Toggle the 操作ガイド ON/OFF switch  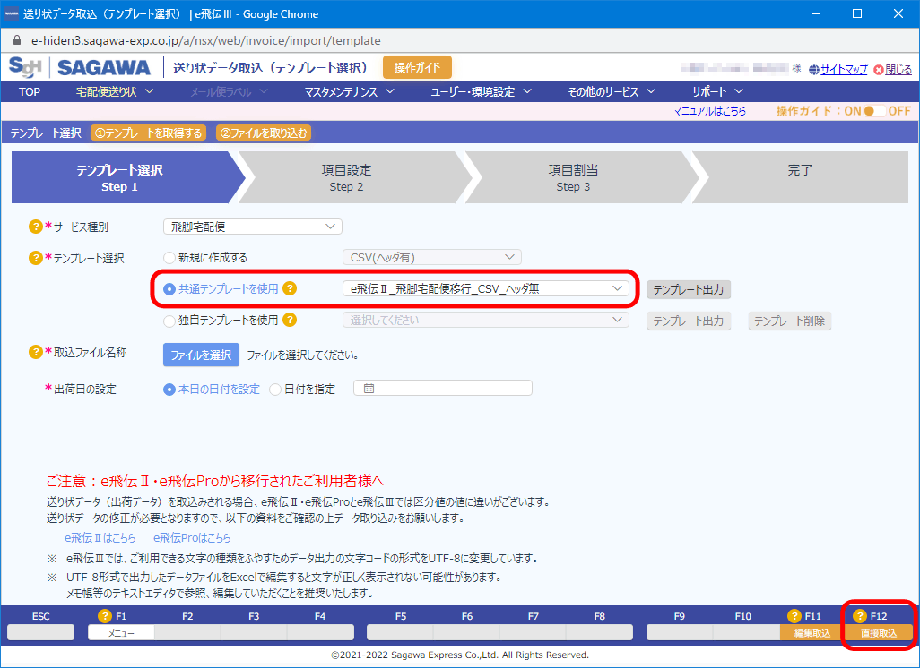tap(874, 111)
